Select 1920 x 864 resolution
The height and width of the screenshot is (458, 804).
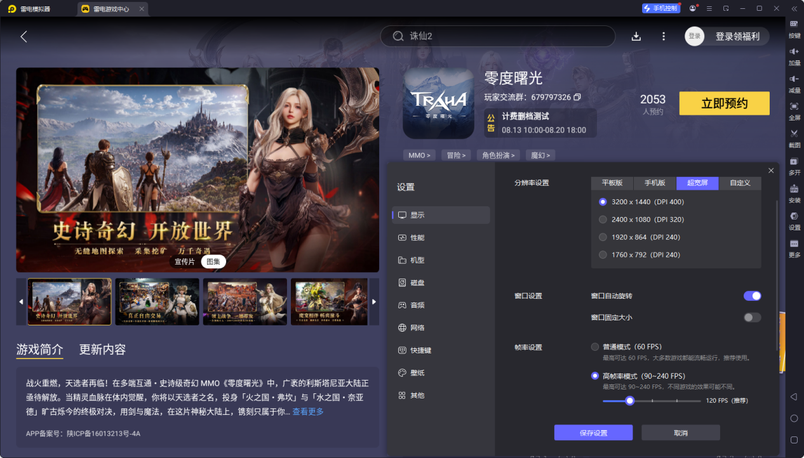coord(603,237)
